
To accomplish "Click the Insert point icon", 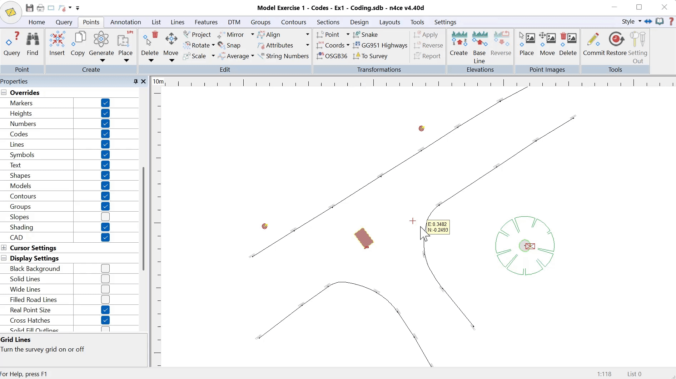I will [57, 40].
